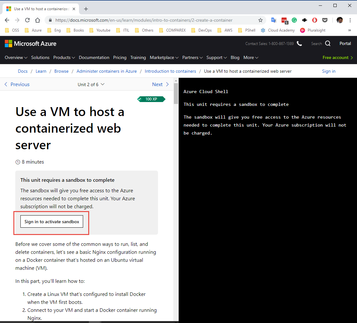The width and height of the screenshot is (357, 323).
Task: Open the Training menu item
Action: tap(138, 57)
